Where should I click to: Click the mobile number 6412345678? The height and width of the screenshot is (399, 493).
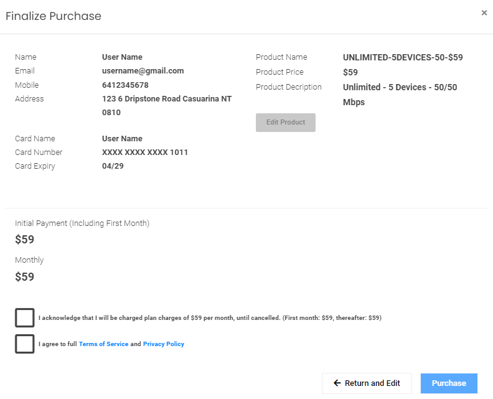125,85
